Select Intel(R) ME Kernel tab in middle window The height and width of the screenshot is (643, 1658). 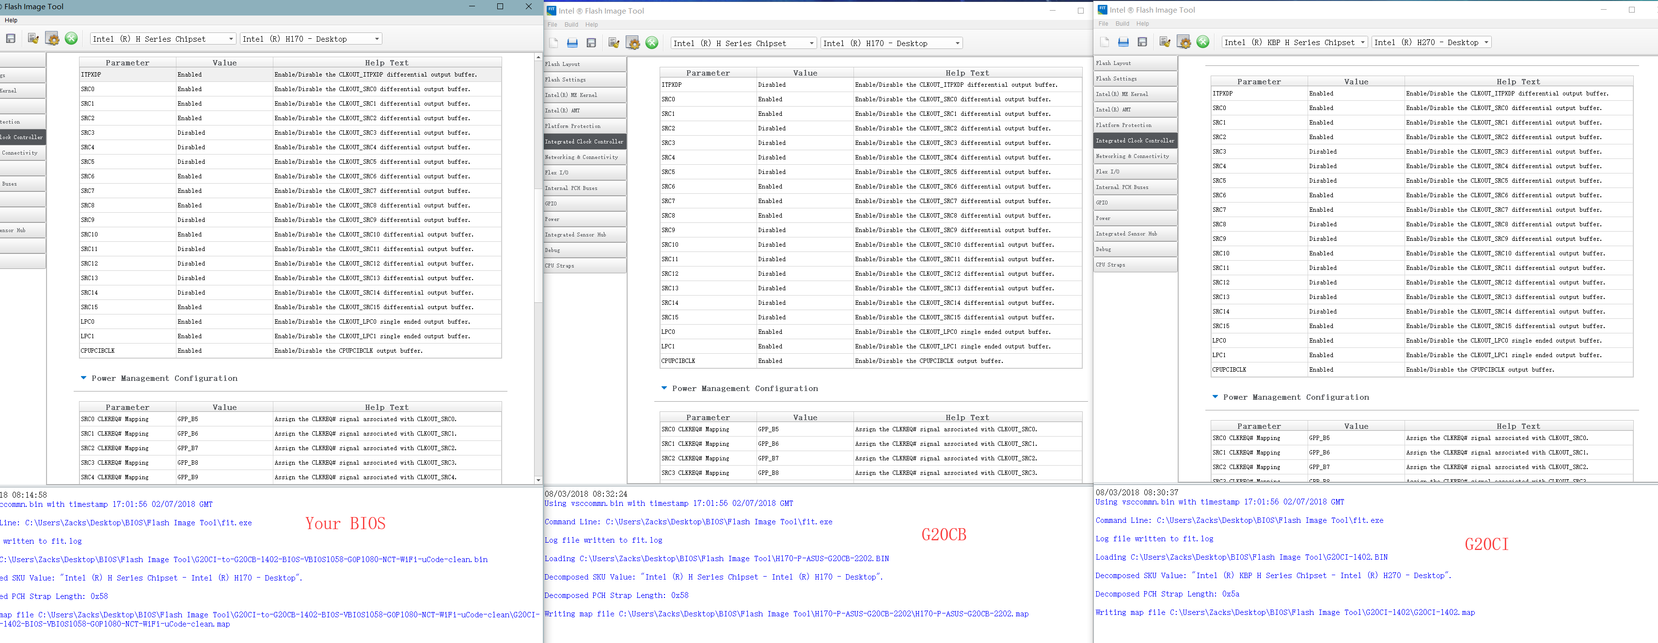584,95
